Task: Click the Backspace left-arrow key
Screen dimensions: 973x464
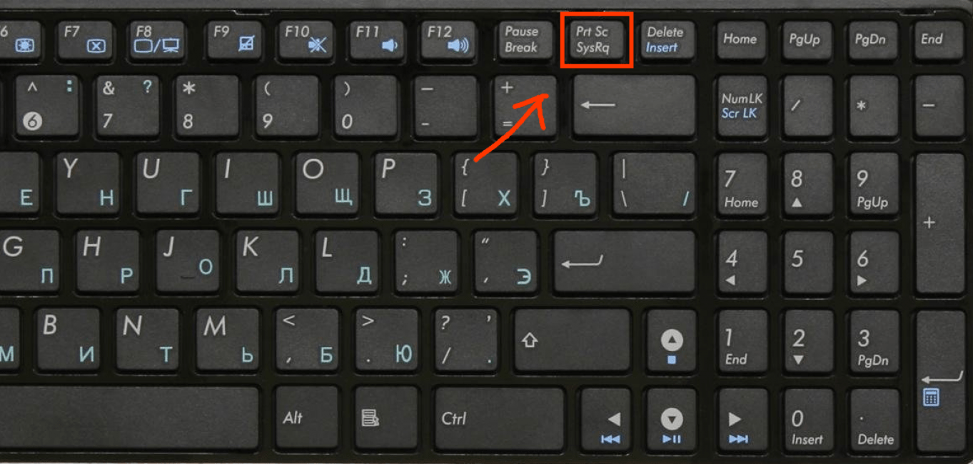Action: [634, 106]
